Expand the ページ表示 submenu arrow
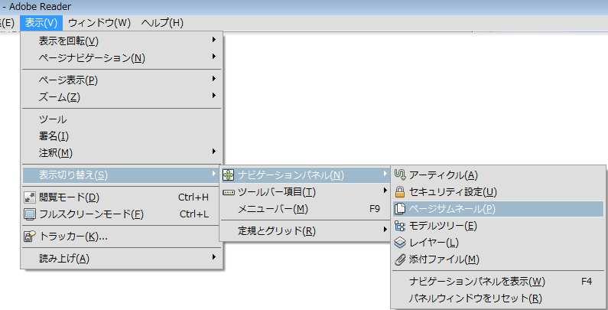 click(x=213, y=79)
